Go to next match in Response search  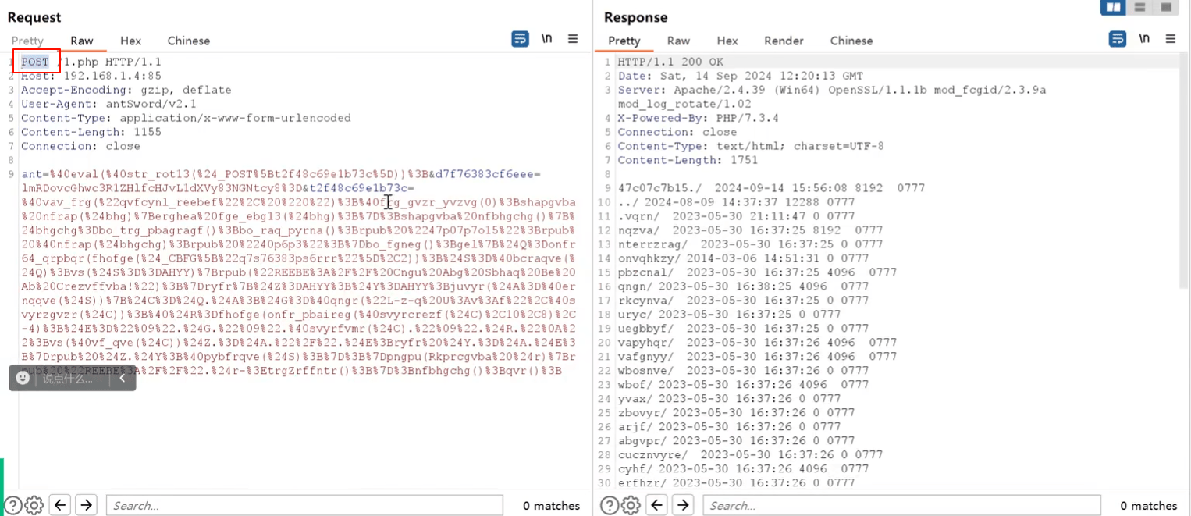pyautogui.click(x=683, y=505)
